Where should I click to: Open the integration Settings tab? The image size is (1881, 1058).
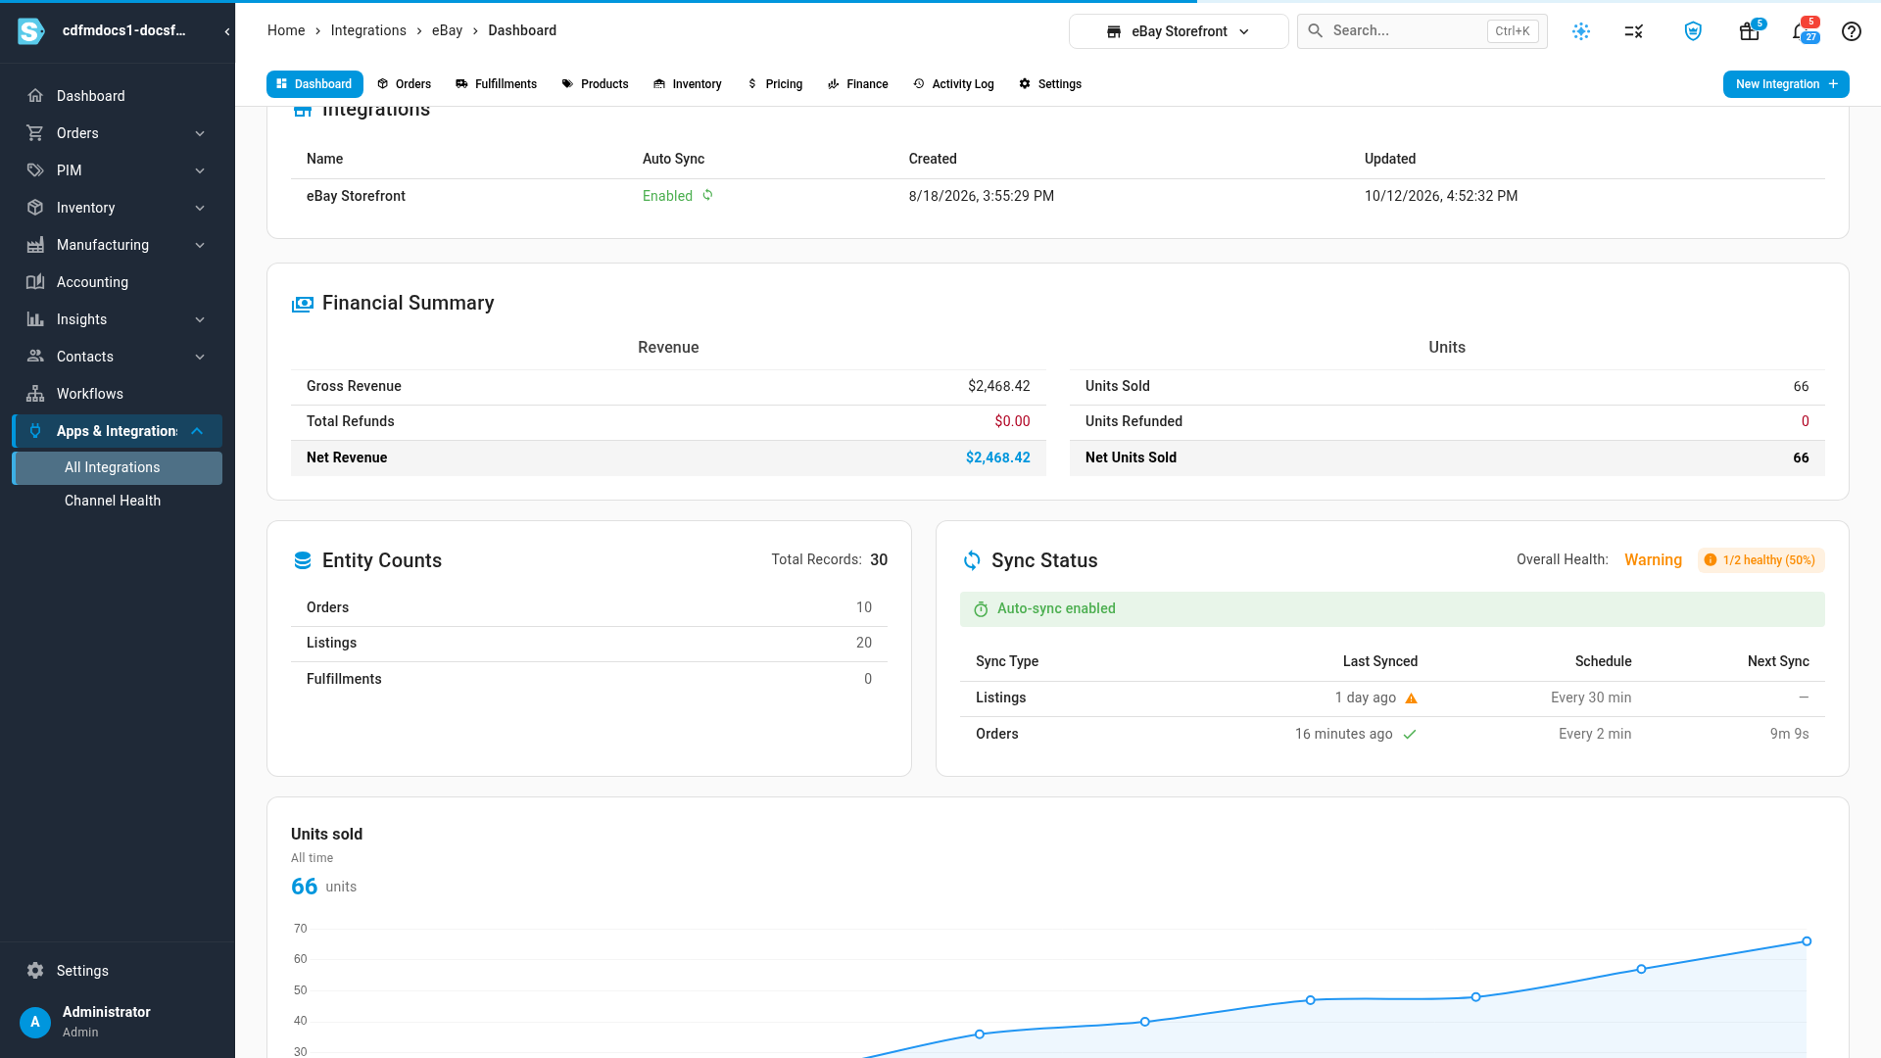(x=1050, y=84)
